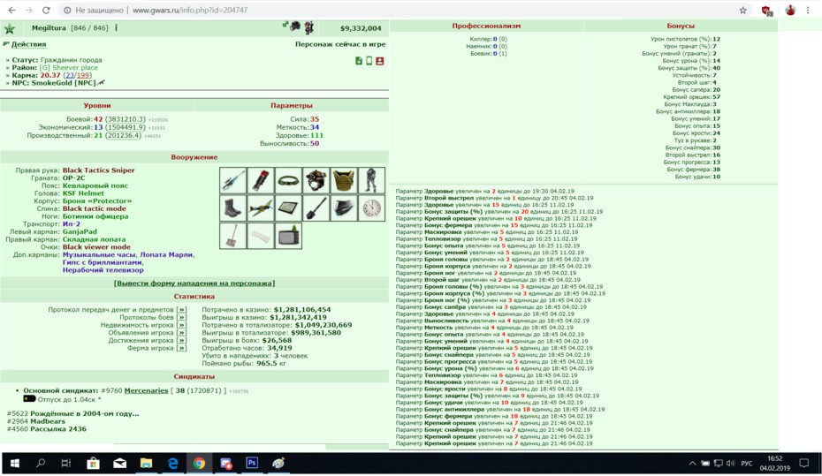Viewport: 822px width, 476px height.
Task: Open Photoshop from the taskbar
Action: pyautogui.click(x=252, y=464)
